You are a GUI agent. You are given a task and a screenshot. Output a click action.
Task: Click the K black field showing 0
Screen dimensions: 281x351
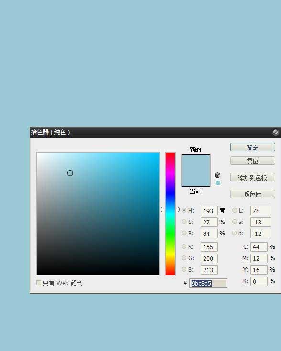coord(259,281)
